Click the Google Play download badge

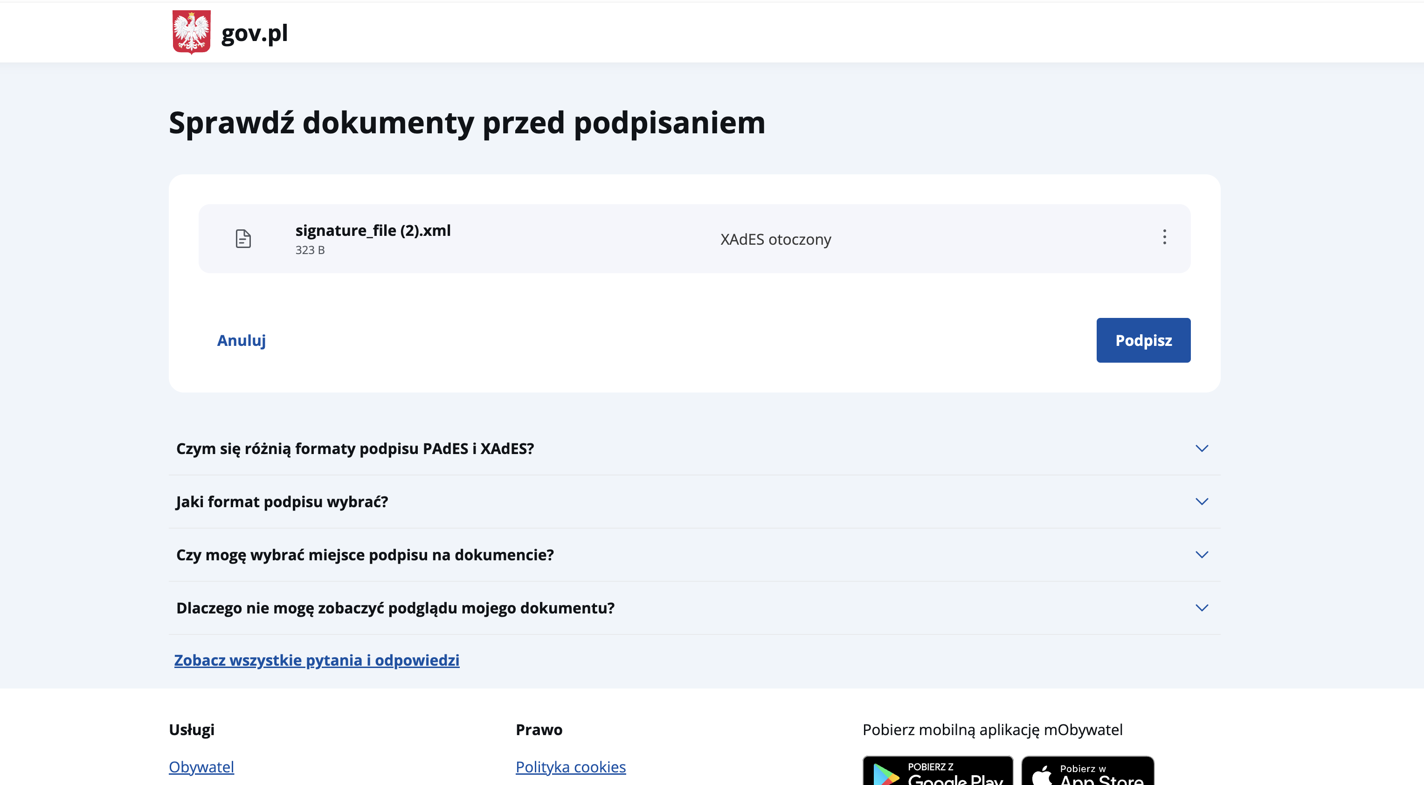coord(938,772)
